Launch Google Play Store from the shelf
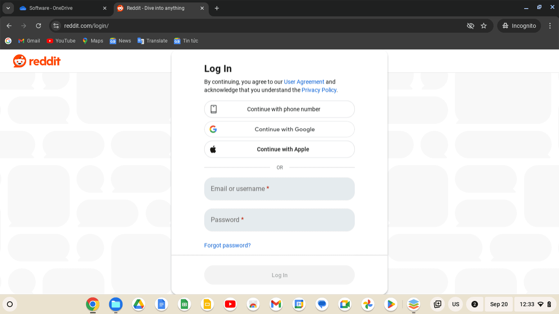Viewport: 559px width, 314px height. pos(390,304)
